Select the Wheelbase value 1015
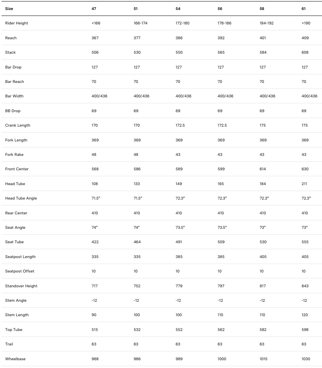The image size is (322, 368). 263,359
